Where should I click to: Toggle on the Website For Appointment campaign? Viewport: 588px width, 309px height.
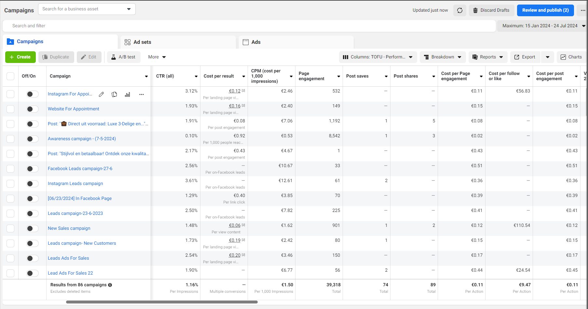coord(33,109)
